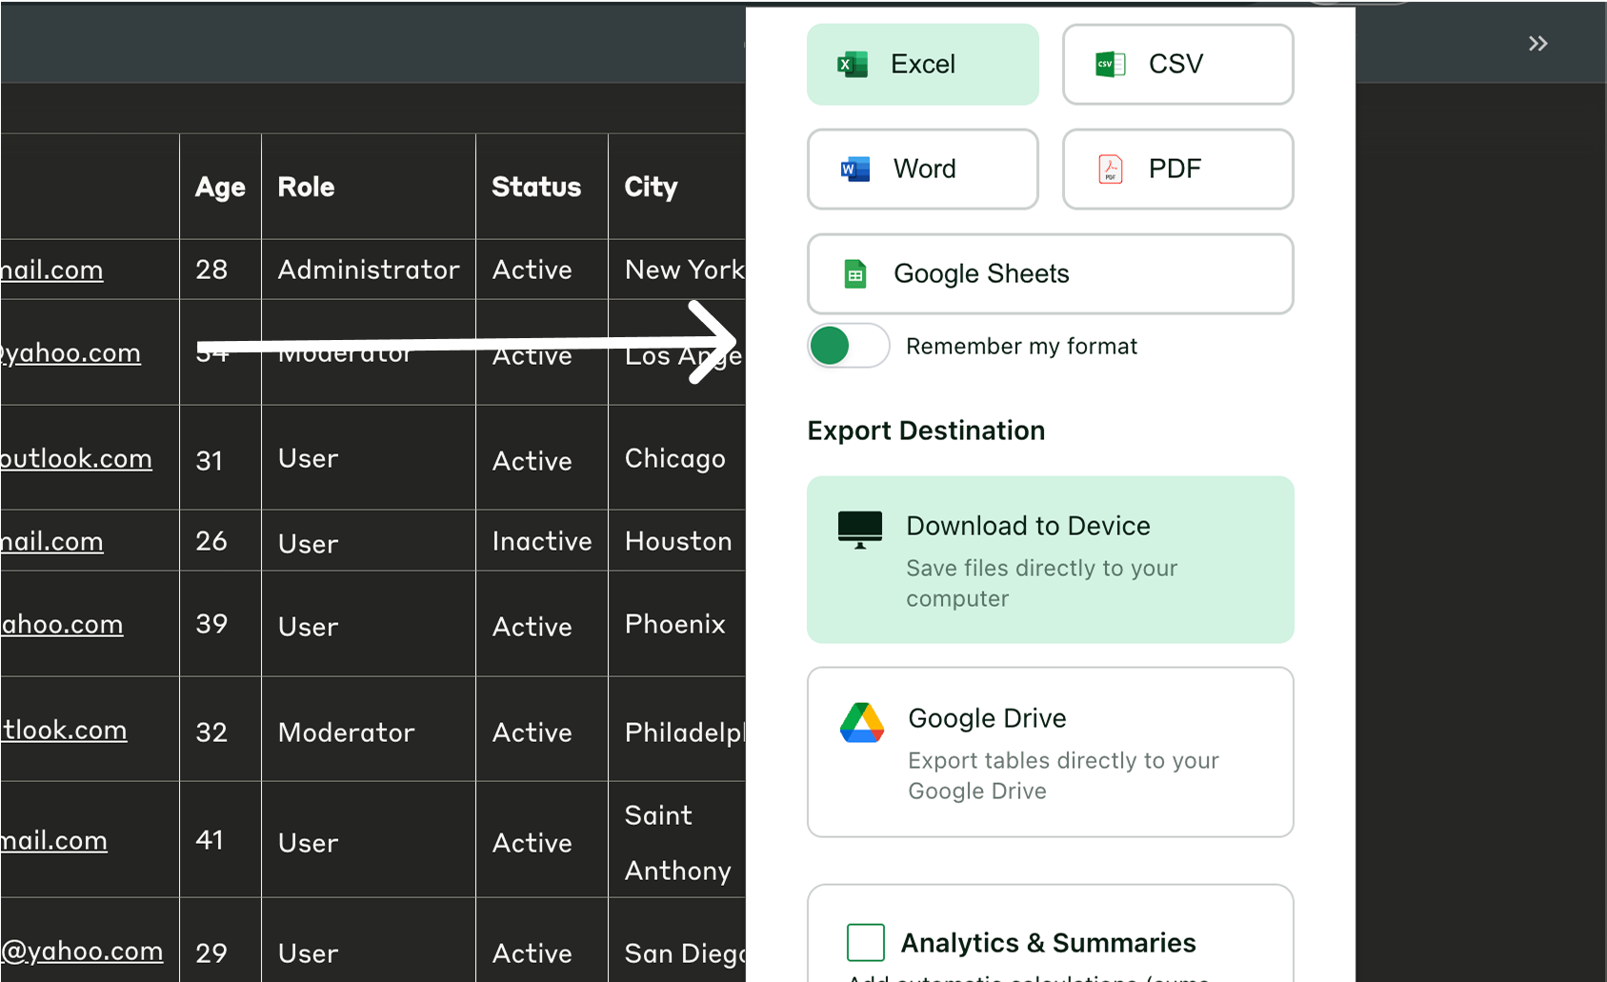
Task: Click the Export Destination heading
Action: 926,431
